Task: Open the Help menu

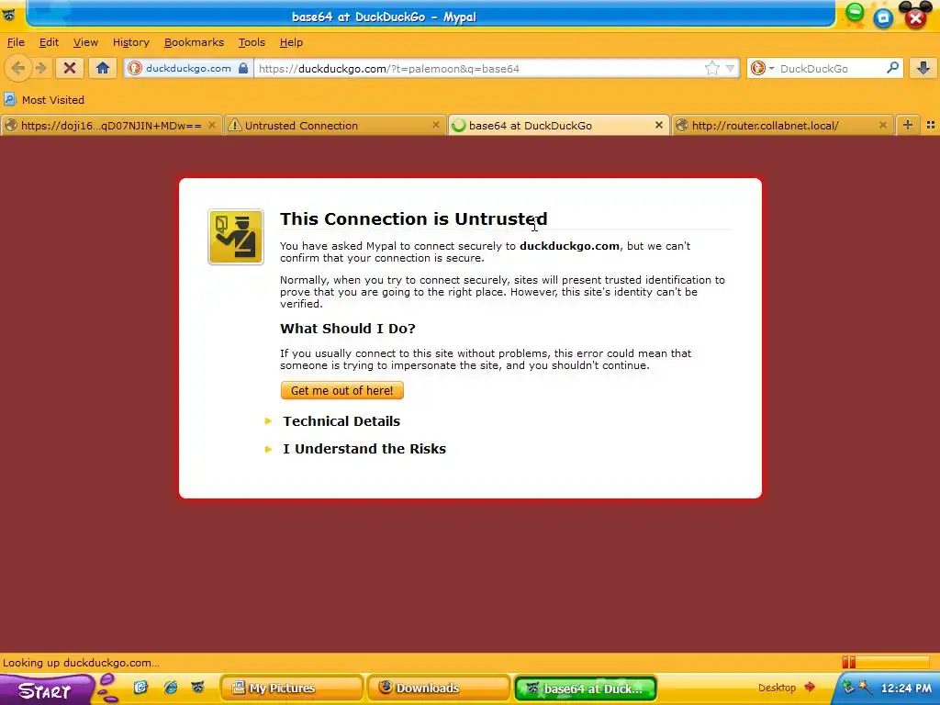Action: pyautogui.click(x=291, y=42)
